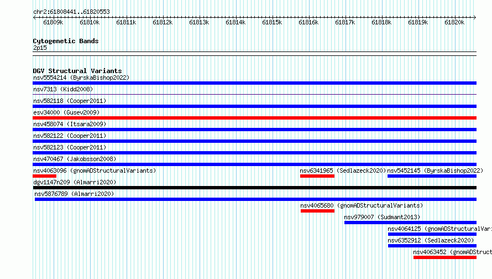Open the esv34000 (Gusev2009) label
This screenshot has height=279, width=492.
[x=66, y=112]
